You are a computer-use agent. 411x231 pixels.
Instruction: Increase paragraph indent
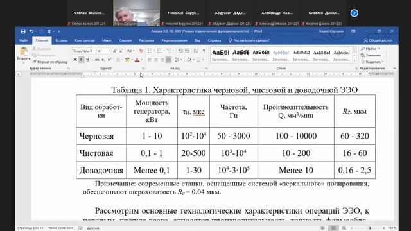click(x=187, y=51)
